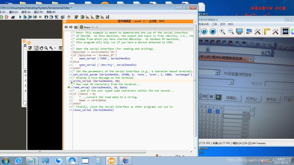This screenshot has height=165, width=294.
Task: Open the HDevelop 帮助(H) menu
Action: [x=51, y=12]
